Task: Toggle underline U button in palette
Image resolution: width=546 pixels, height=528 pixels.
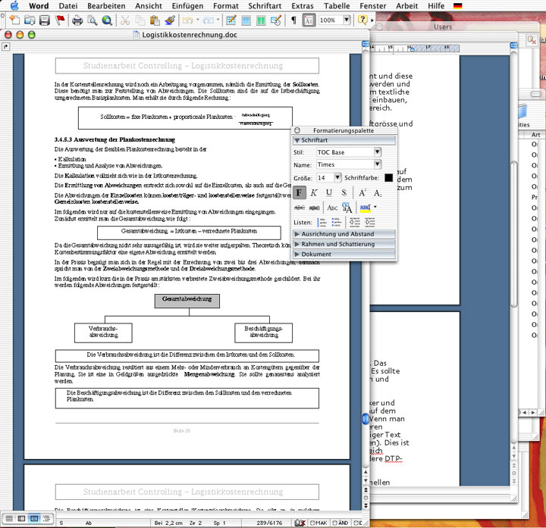Action: [x=329, y=192]
